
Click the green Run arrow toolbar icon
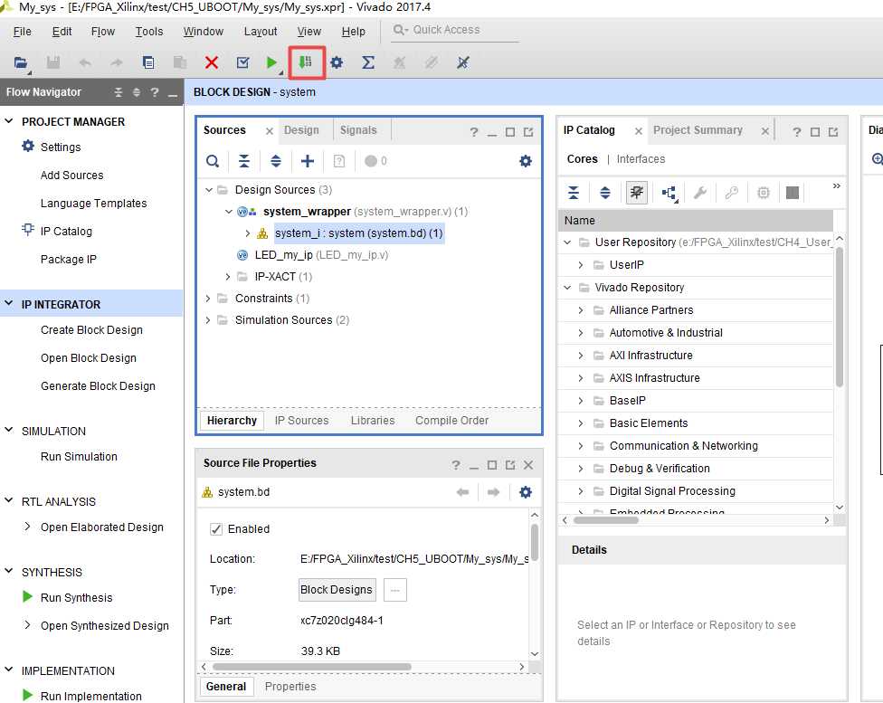[x=271, y=62]
